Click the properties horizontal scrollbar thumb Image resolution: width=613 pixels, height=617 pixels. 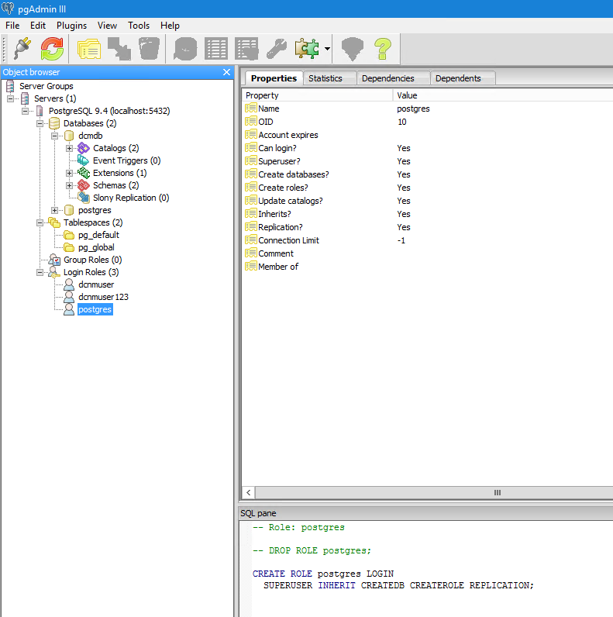pos(498,493)
